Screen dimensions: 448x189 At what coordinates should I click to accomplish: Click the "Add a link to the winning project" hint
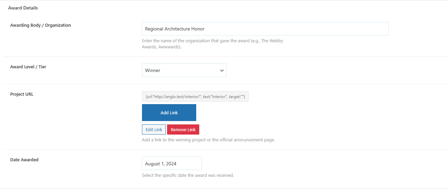(x=208, y=140)
